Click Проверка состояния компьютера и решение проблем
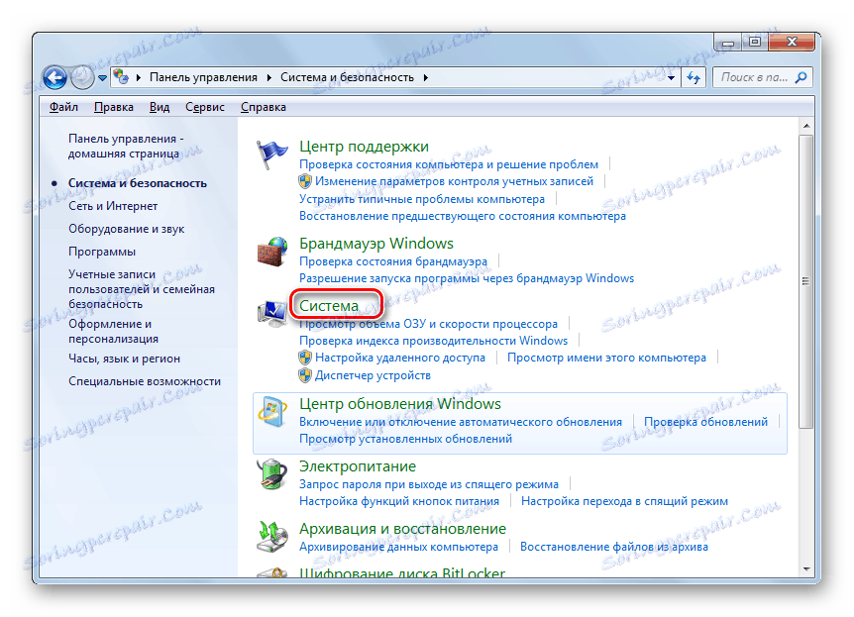Viewport: 854px width, 617px height. click(x=449, y=164)
